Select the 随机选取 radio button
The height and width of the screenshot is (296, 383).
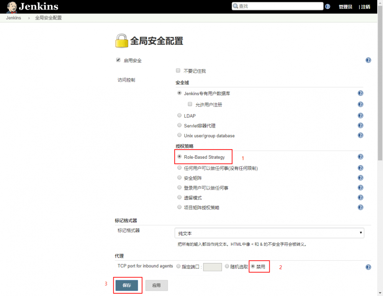[227, 266]
